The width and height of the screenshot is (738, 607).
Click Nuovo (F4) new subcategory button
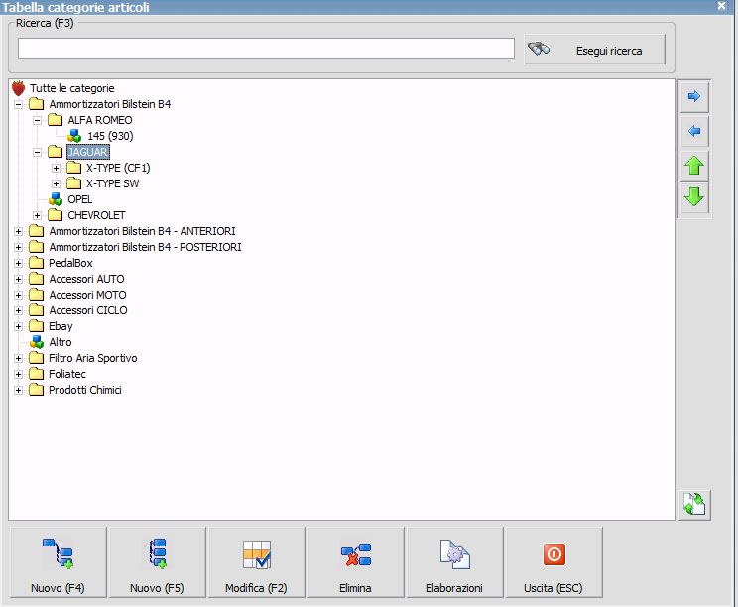(x=58, y=562)
